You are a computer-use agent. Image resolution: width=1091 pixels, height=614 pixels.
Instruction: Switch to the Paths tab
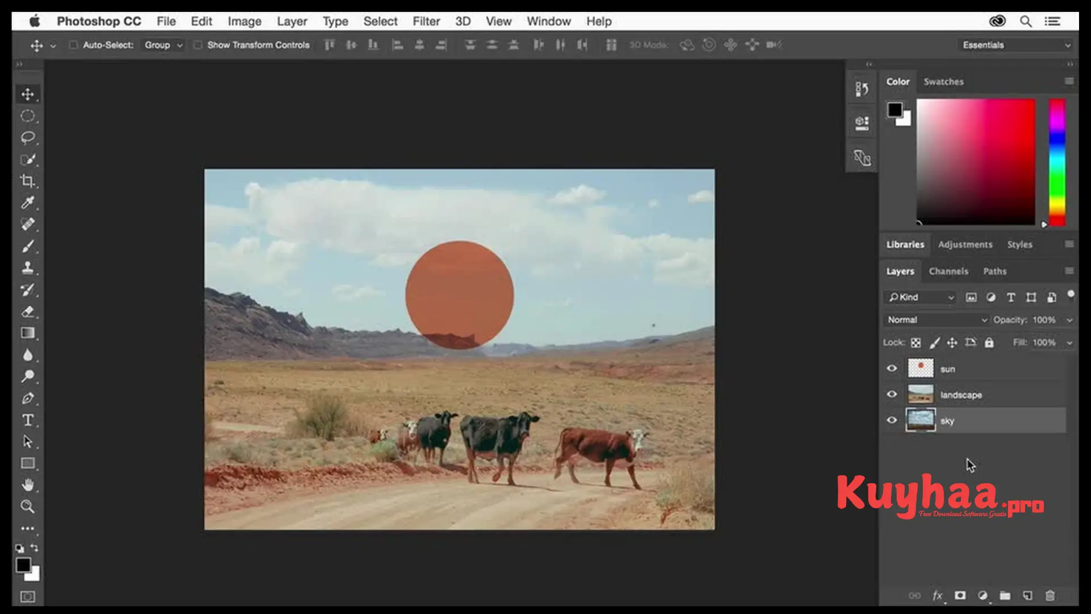coord(995,271)
